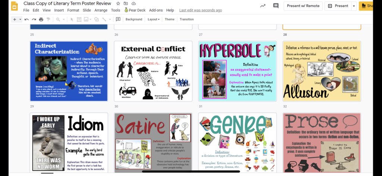Open the comment history icon
This screenshot has width=382, height=176.
(x=276, y=6)
